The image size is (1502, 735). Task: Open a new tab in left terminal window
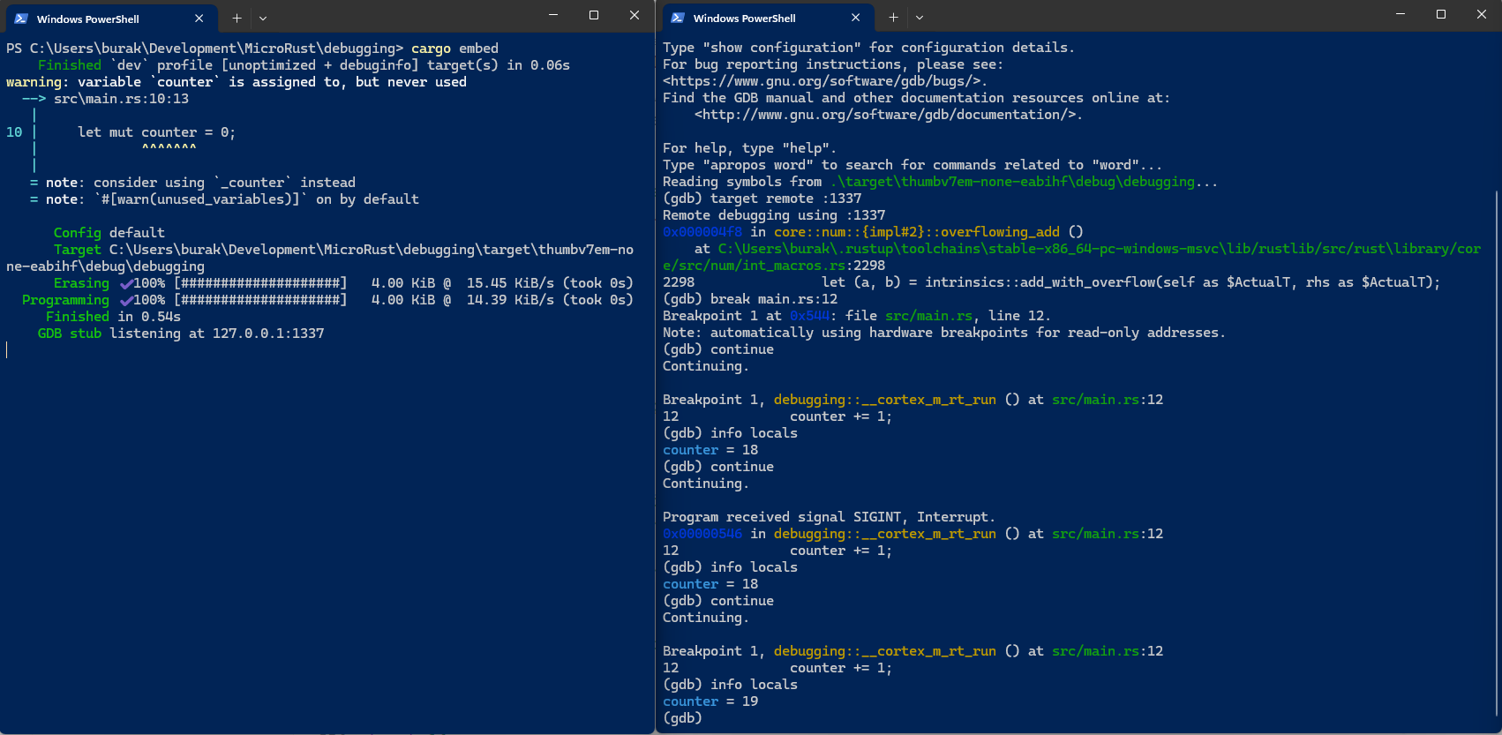click(237, 19)
